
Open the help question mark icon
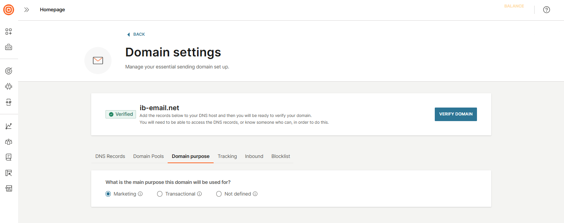pyautogui.click(x=546, y=10)
